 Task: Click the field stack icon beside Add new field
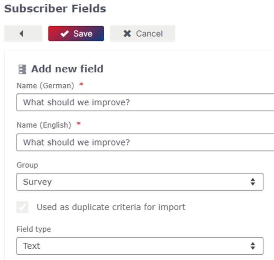click(x=22, y=69)
